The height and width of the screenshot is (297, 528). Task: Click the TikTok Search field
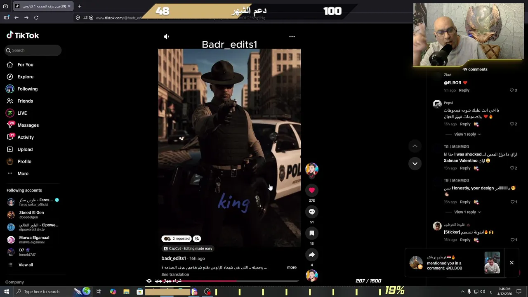(33, 50)
